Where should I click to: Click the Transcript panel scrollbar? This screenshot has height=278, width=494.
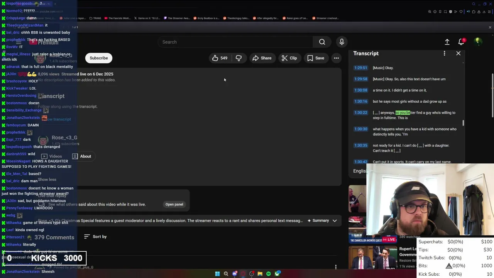[463, 123]
